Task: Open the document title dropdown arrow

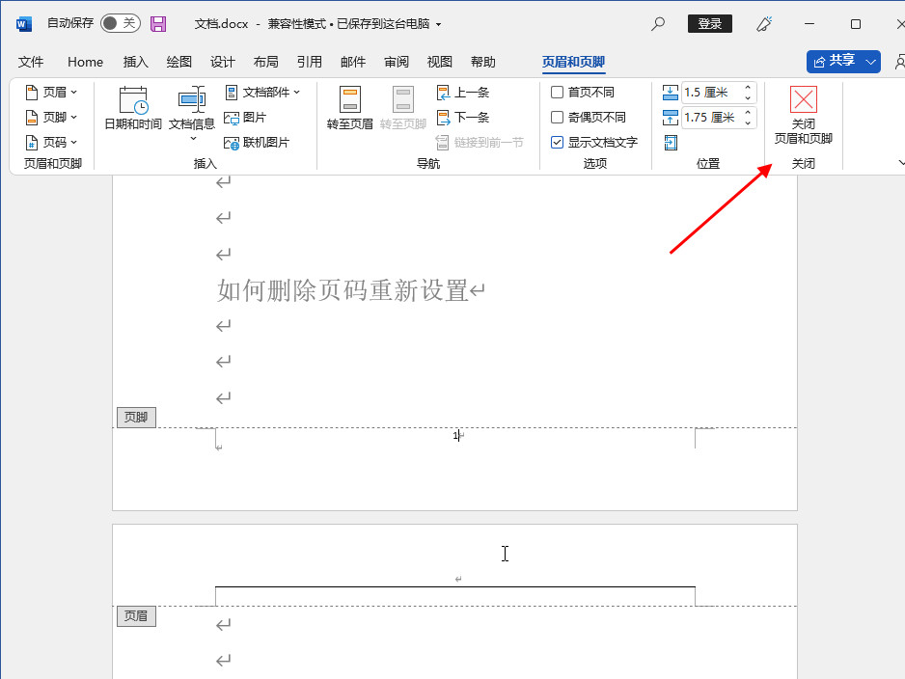Action: tap(439, 24)
